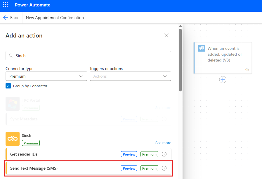
Task: Click Preview badge on Get sender IDs
Action: click(x=129, y=154)
